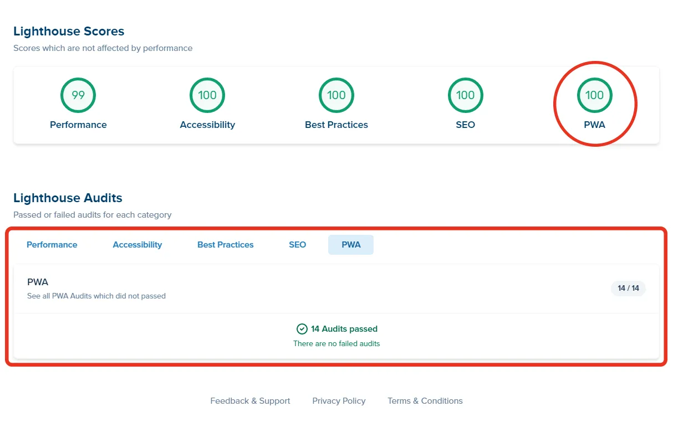Screen dimensions: 673x422
Task: Click the 'There are no failed audits' text
Action: click(336, 344)
